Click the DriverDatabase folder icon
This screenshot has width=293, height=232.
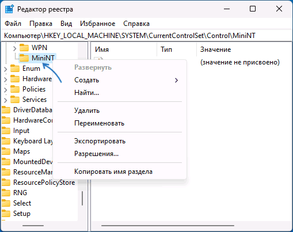coord(6,110)
